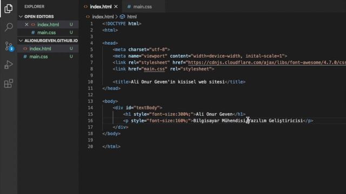Click the 'Ali Onur Geven' h1 text
The image size is (346, 194).
[x=214, y=114]
